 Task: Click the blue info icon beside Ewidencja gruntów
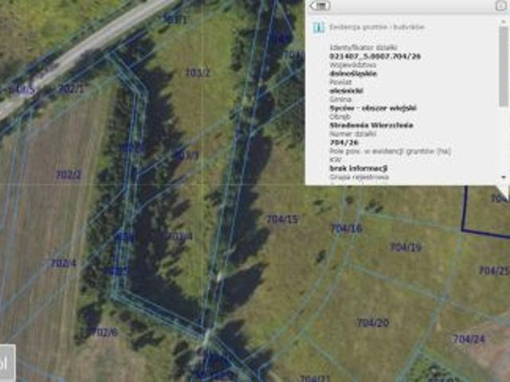tap(319, 26)
